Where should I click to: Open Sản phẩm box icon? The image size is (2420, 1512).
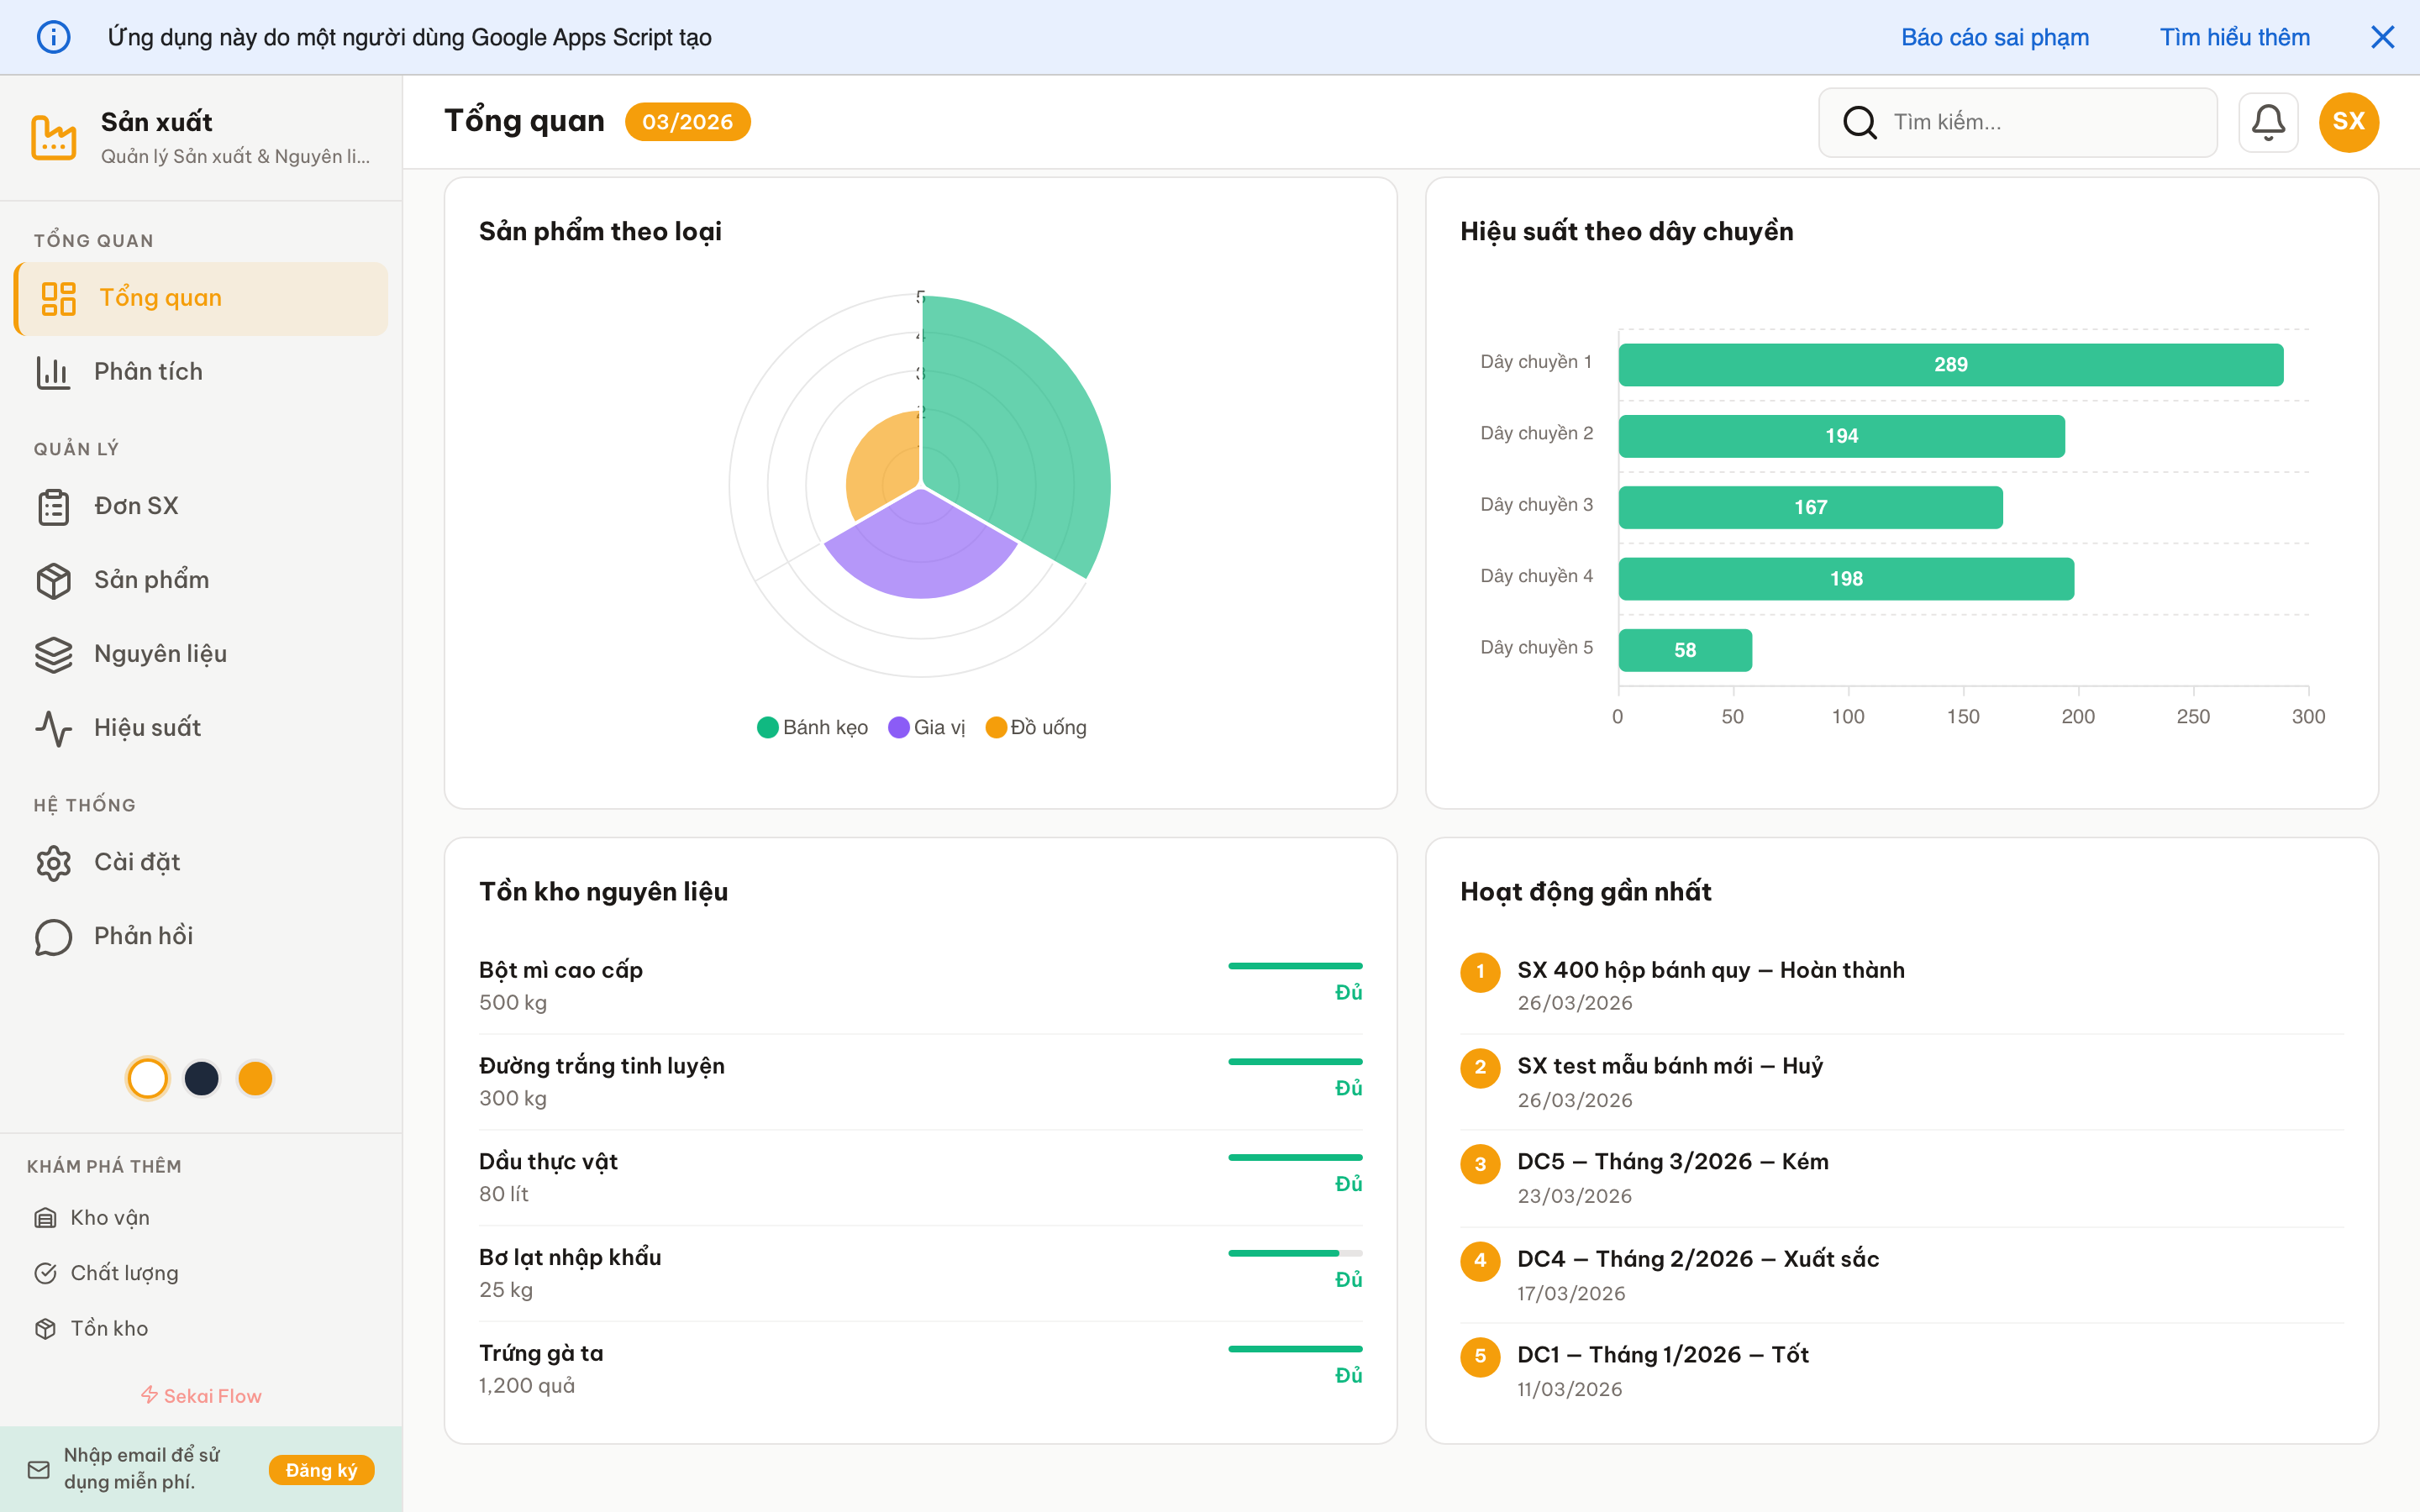53,580
